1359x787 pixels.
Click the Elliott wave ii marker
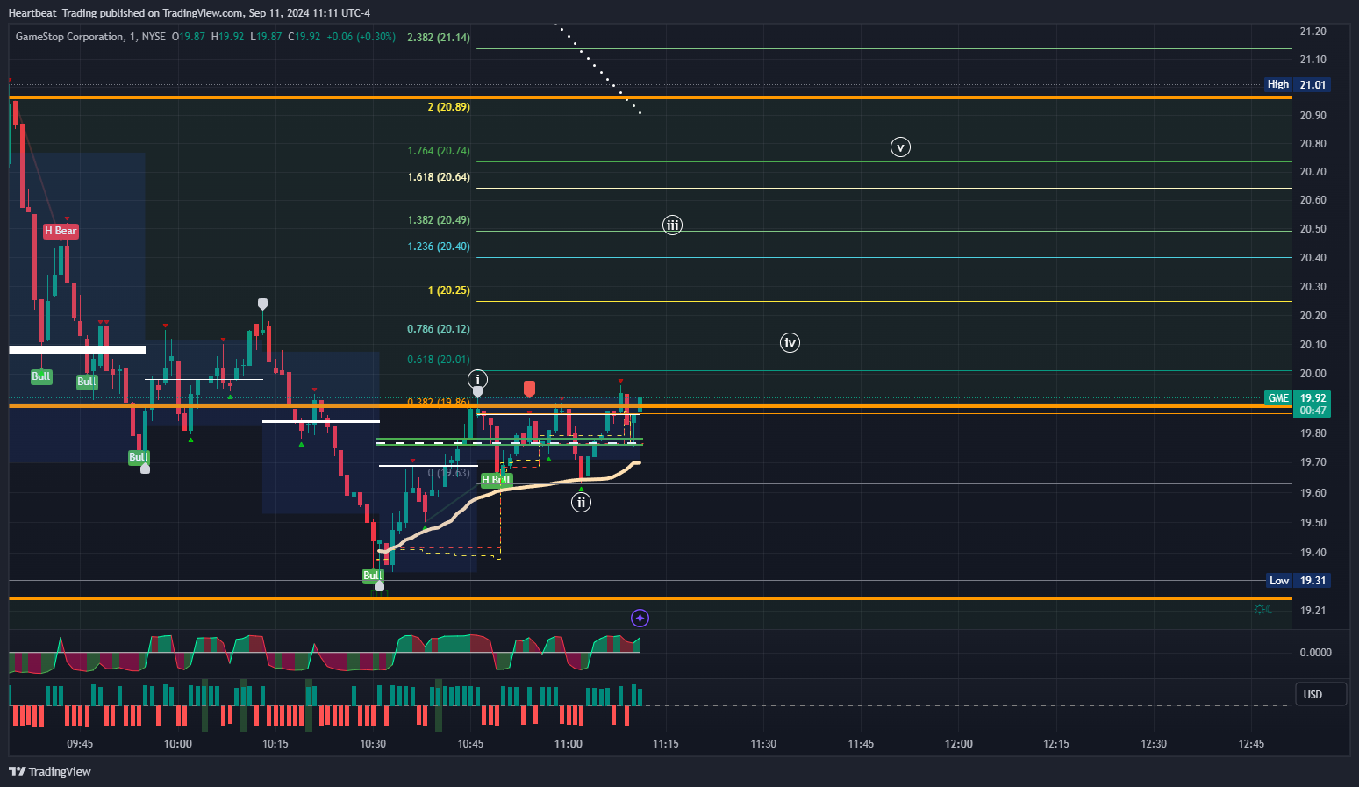(x=581, y=502)
